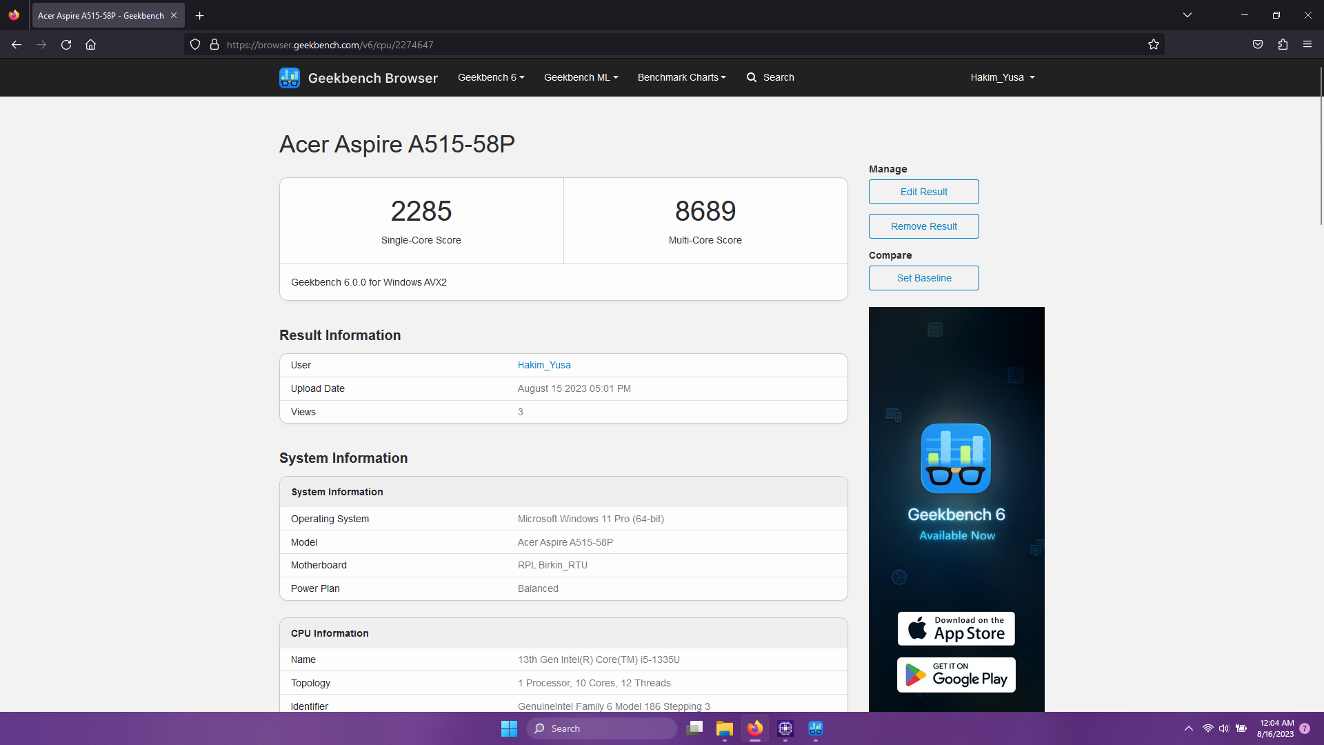The image size is (1324, 745).
Task: Click the browser forward arrow
Action: 41,45
